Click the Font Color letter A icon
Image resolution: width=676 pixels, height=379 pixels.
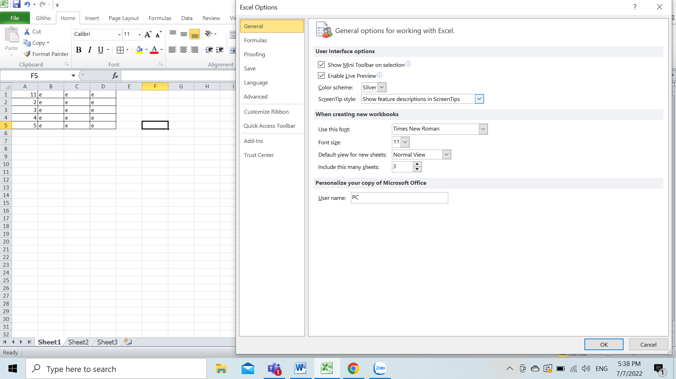pos(154,50)
